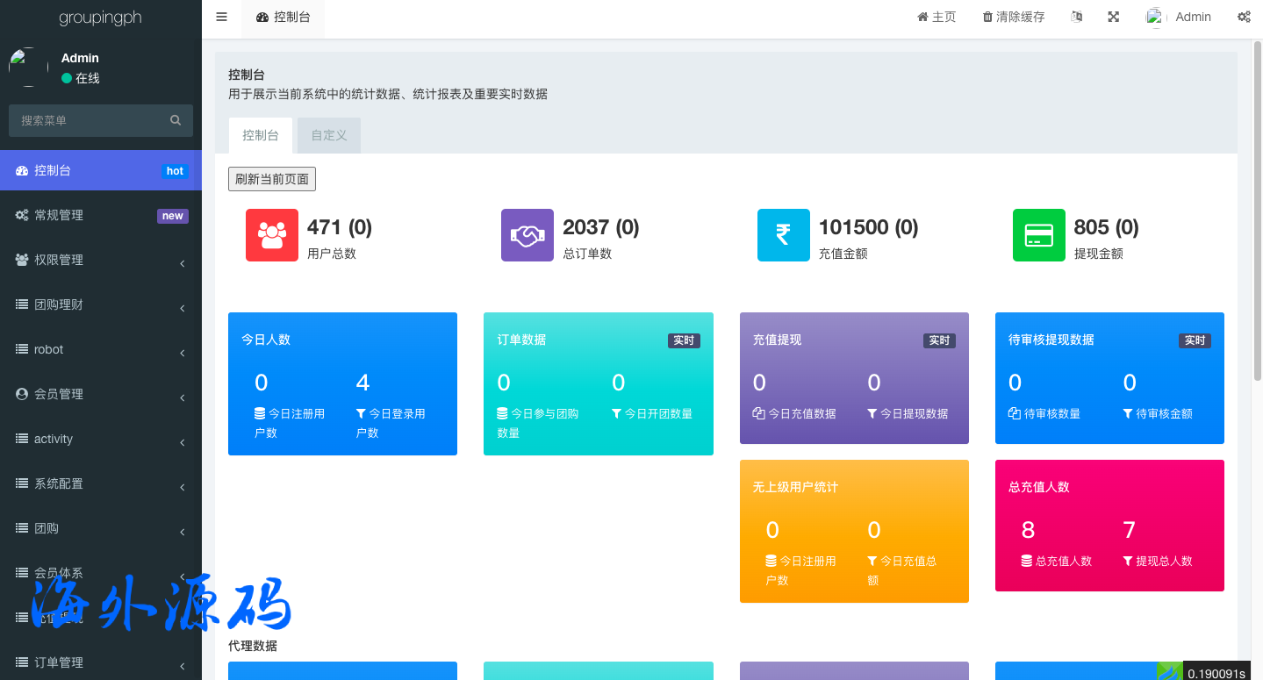Open the language translate icon

coord(1077,17)
